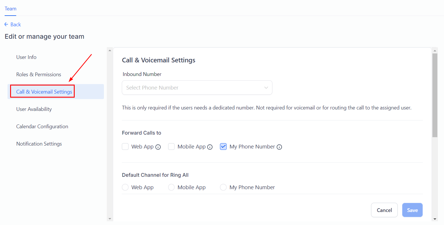The image size is (444, 225).
Task: Uncheck the My Phone Number checkbox
Action: [223, 147]
